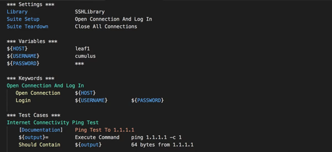Click the Variables section header
The image size is (332, 152).
32,41
